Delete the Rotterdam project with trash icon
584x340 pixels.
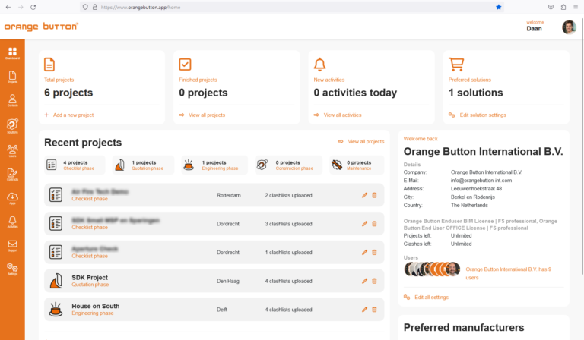(x=374, y=195)
